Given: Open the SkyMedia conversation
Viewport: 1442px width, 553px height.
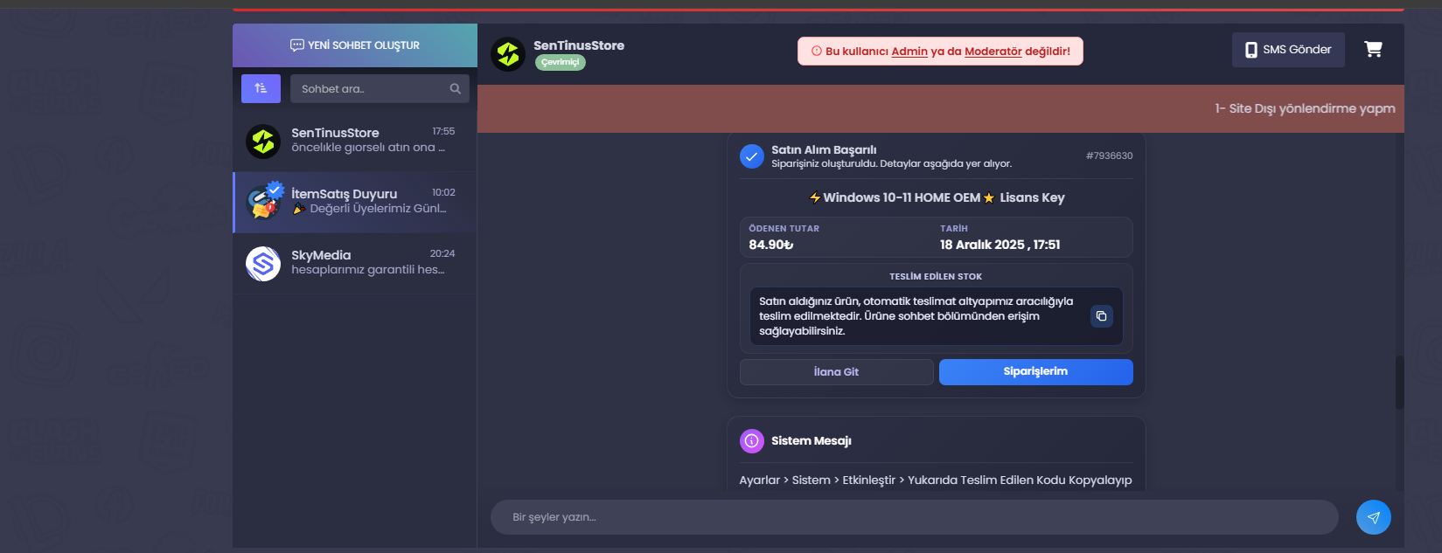Looking at the screenshot, I should click(355, 263).
